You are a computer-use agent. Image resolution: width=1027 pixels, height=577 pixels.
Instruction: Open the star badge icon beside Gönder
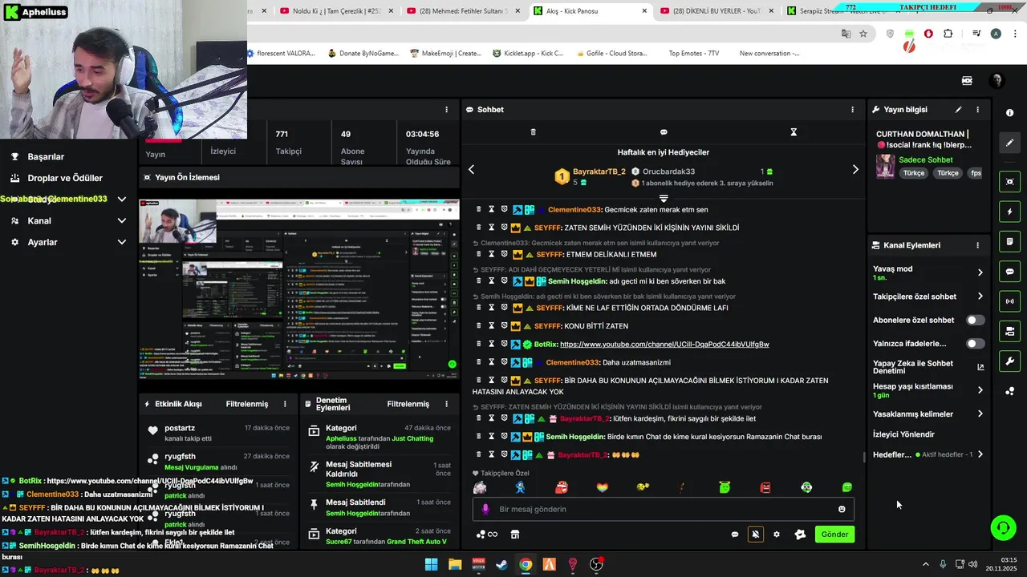800,535
